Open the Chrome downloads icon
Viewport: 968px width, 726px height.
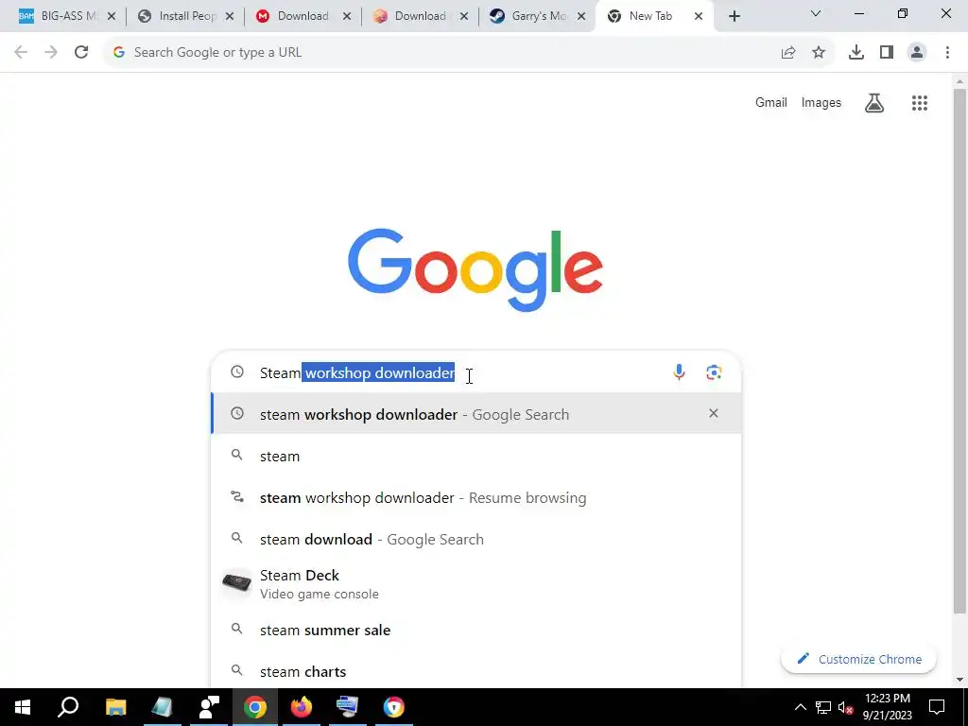[x=856, y=53]
